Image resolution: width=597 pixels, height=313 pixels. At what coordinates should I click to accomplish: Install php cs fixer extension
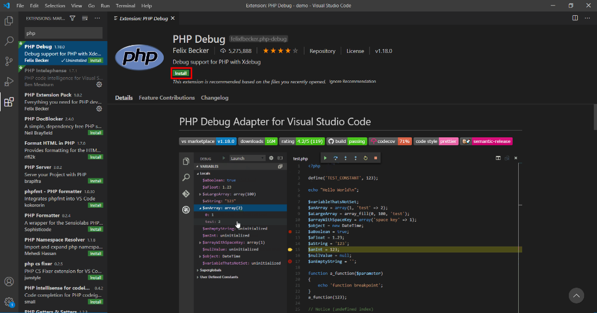coord(96,278)
